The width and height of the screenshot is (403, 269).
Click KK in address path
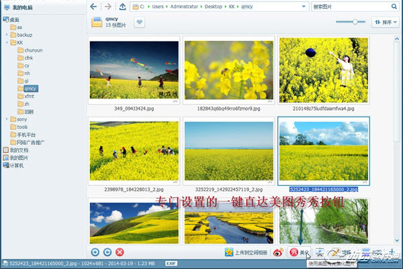pos(232,7)
